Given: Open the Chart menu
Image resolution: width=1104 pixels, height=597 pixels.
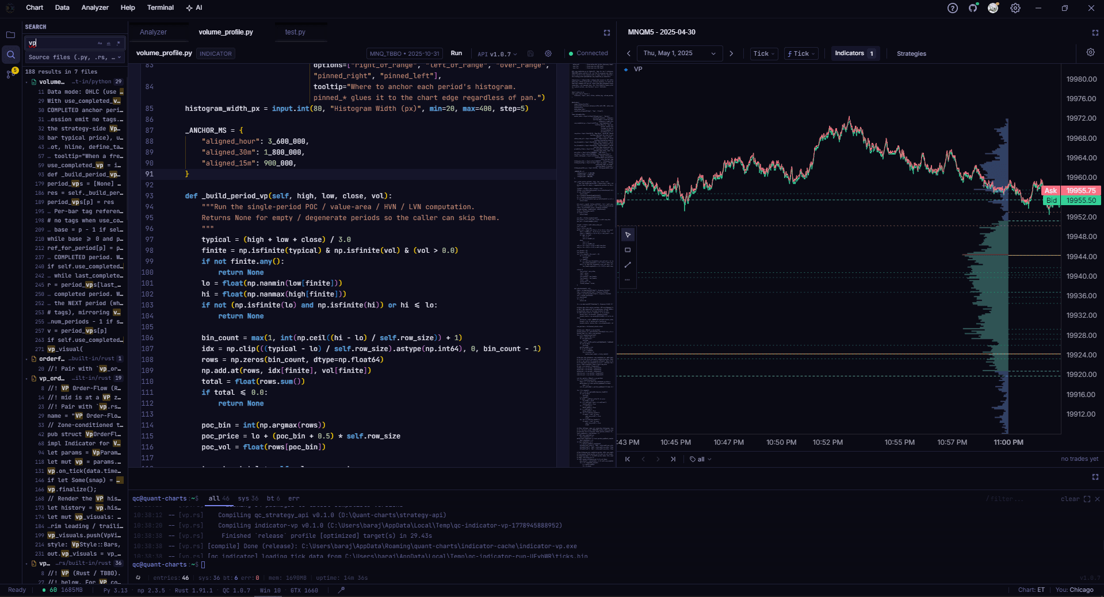Looking at the screenshot, I should (35, 7).
